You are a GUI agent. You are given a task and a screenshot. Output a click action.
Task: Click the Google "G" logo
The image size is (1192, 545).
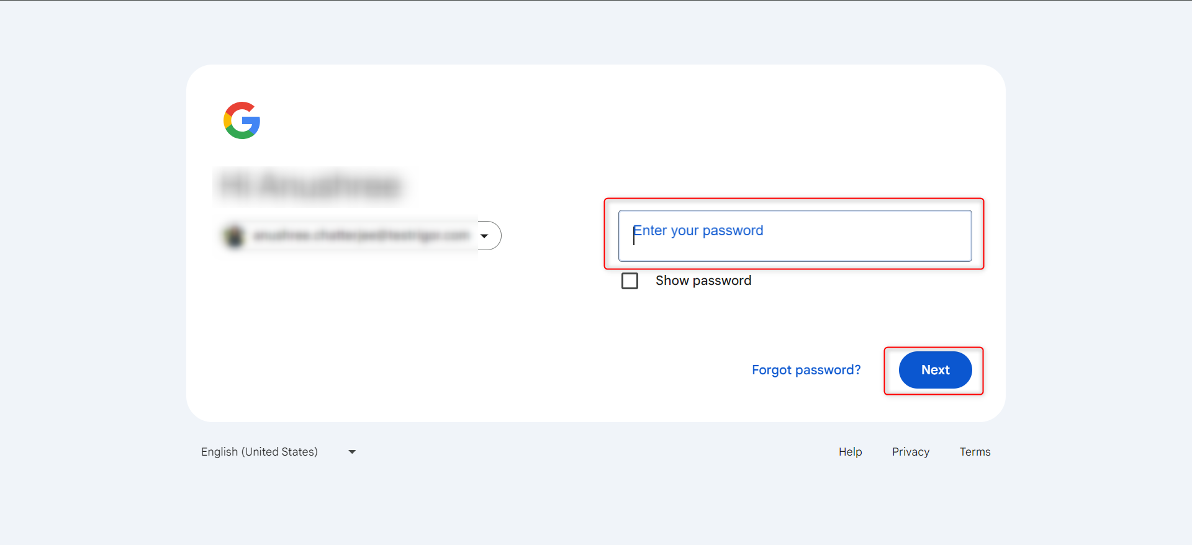(242, 120)
